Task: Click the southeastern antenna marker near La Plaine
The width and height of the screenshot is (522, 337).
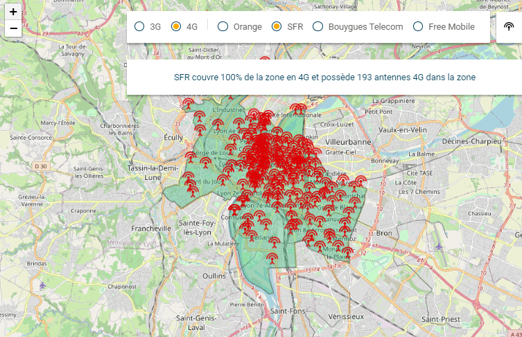Action: [x=347, y=251]
